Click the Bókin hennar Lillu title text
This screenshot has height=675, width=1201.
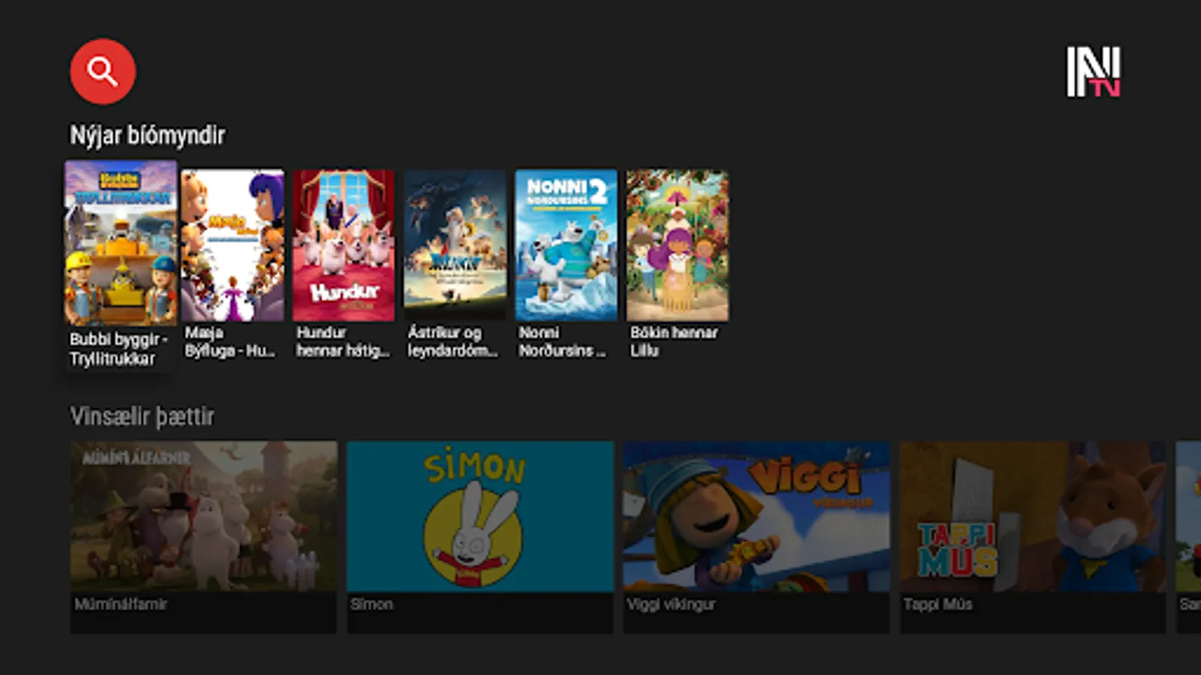[674, 341]
